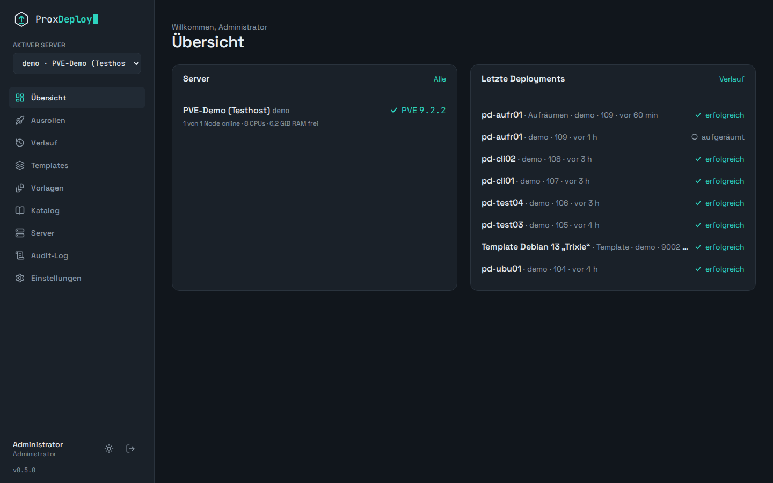
Task: Click the server stats line '1 von 1 Node online'
Action: 251,123
